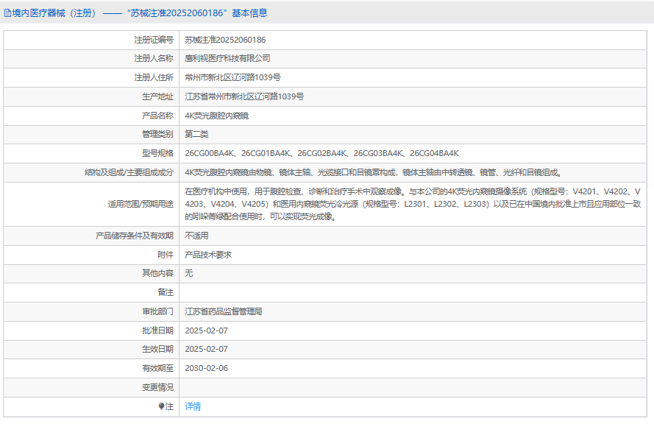Click the 结构及组成/主要组成成分 label
Screen dimensions: 654x424
pos(129,173)
